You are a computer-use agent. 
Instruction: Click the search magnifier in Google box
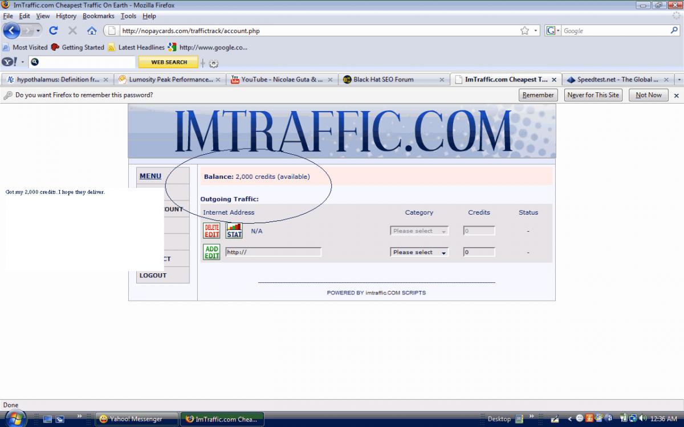(x=674, y=31)
